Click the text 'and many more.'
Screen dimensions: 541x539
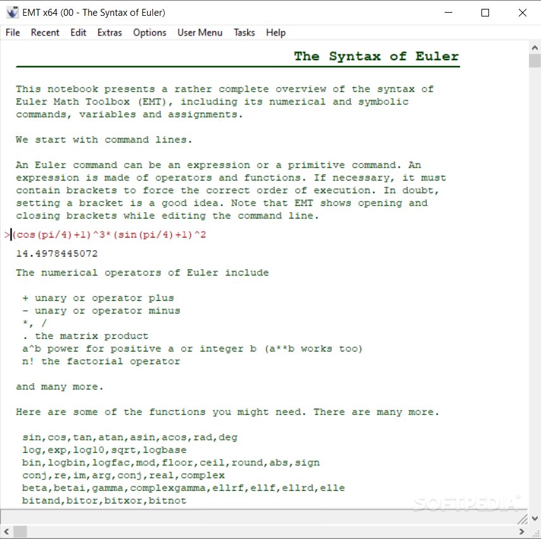click(60, 387)
